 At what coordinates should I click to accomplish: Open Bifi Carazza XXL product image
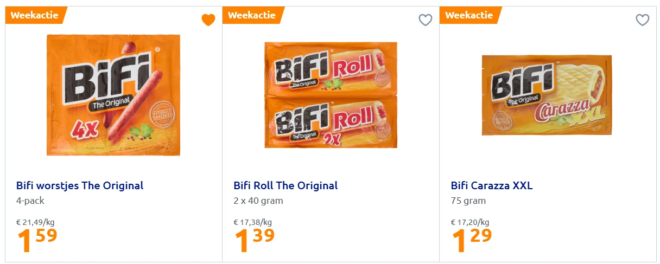[x=547, y=95]
